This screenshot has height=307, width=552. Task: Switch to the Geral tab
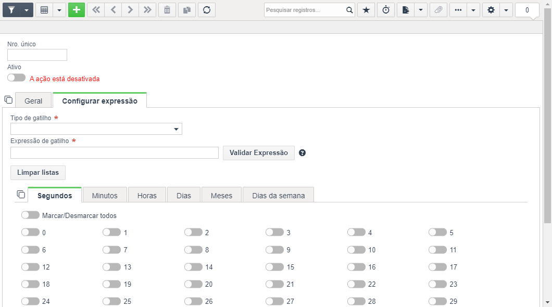(33, 101)
